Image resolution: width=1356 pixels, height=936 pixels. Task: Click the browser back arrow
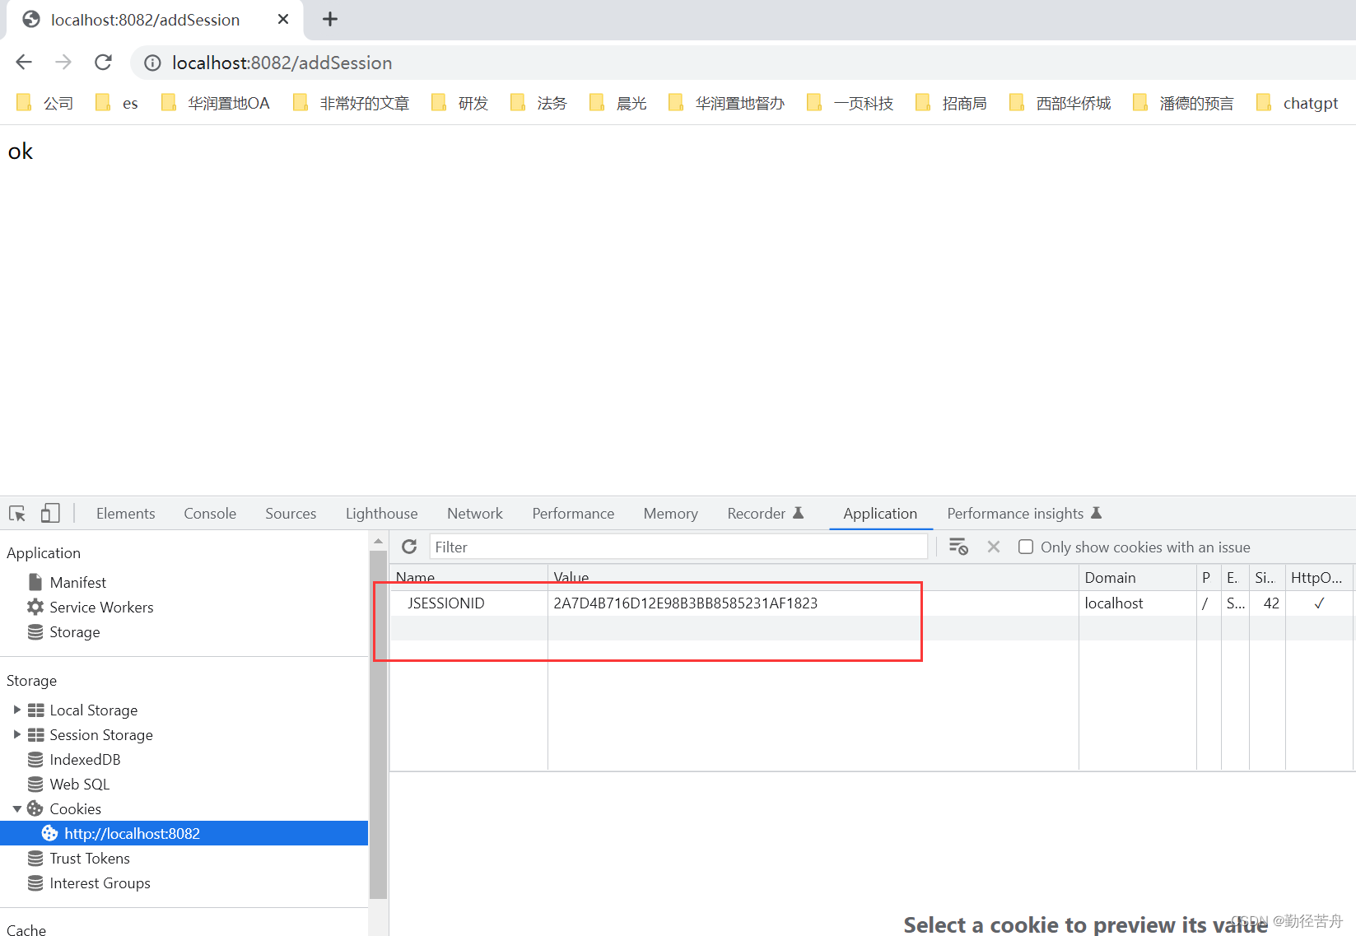24,63
